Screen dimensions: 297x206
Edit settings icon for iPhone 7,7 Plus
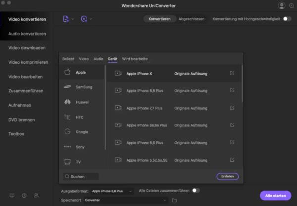pyautogui.click(x=232, y=108)
